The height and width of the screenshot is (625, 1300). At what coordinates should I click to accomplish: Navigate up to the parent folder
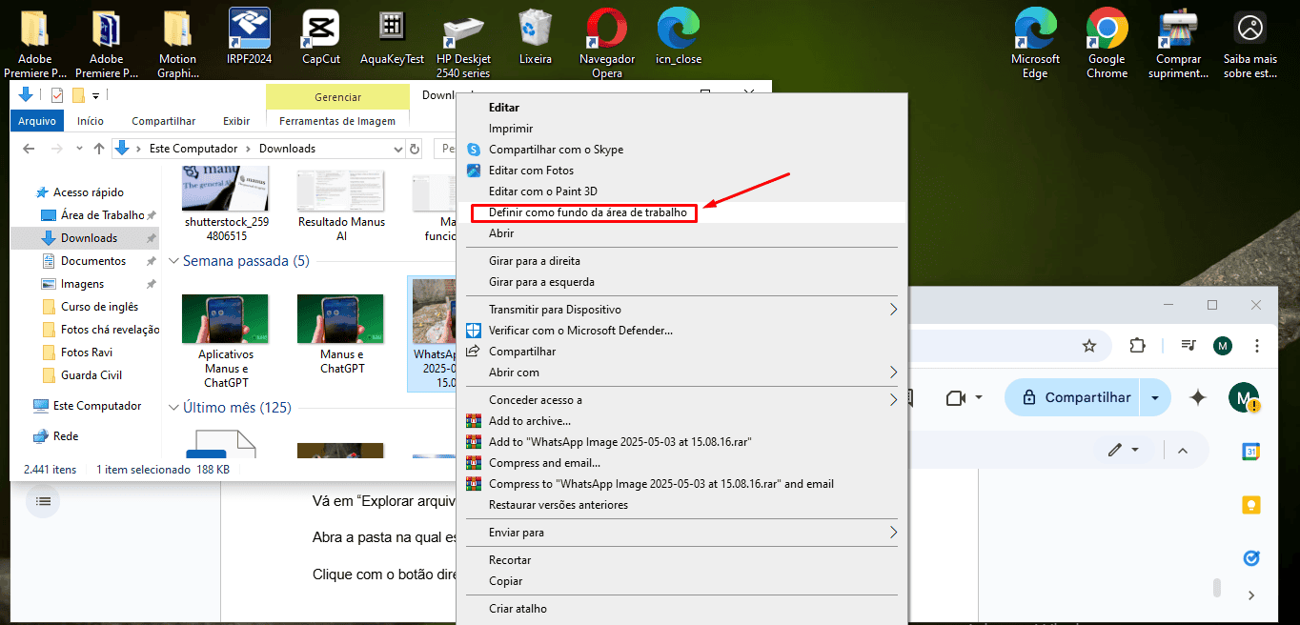point(99,148)
